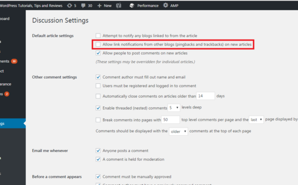Enable Automatically close comments on articles checkbox
The height and width of the screenshot is (185, 298).
pos(98,96)
